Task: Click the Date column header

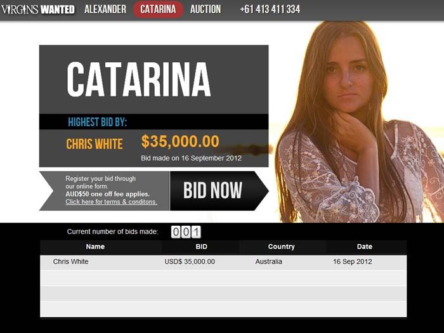Action: (365, 247)
